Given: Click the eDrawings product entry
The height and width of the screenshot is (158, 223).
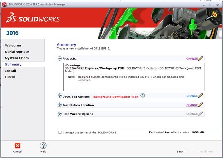Looking at the screenshot, I should click(x=73, y=65).
